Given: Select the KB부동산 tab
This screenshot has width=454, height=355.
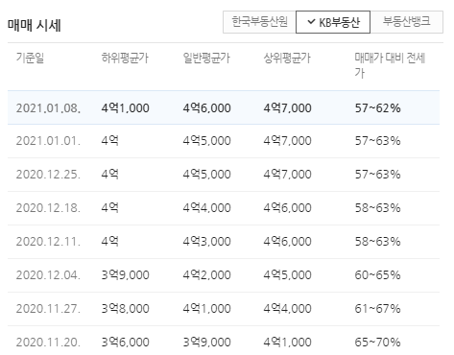Looking at the screenshot, I should point(333,22).
